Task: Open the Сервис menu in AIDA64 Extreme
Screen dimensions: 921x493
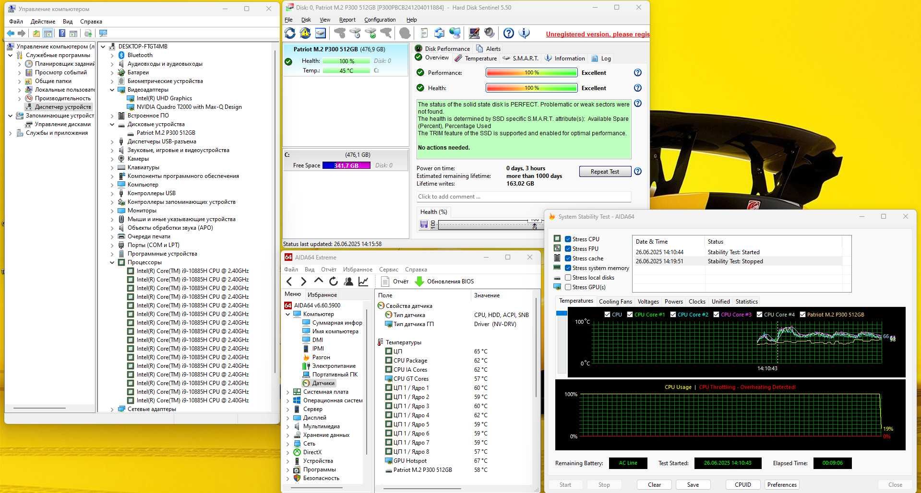Action: click(388, 270)
